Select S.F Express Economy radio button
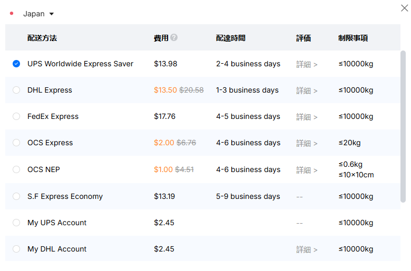The height and width of the screenshot is (271, 411). click(16, 197)
